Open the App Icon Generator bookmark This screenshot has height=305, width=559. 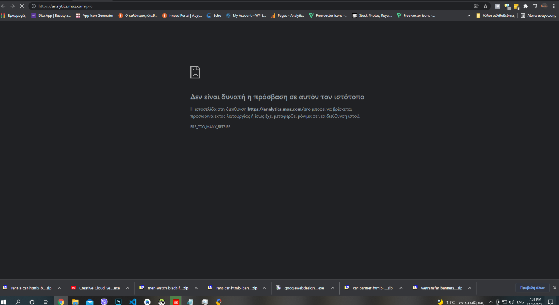tap(95, 16)
